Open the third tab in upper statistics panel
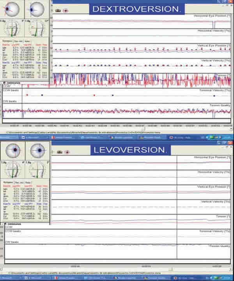The height and width of the screenshot is (281, 234). [x=28, y=41]
